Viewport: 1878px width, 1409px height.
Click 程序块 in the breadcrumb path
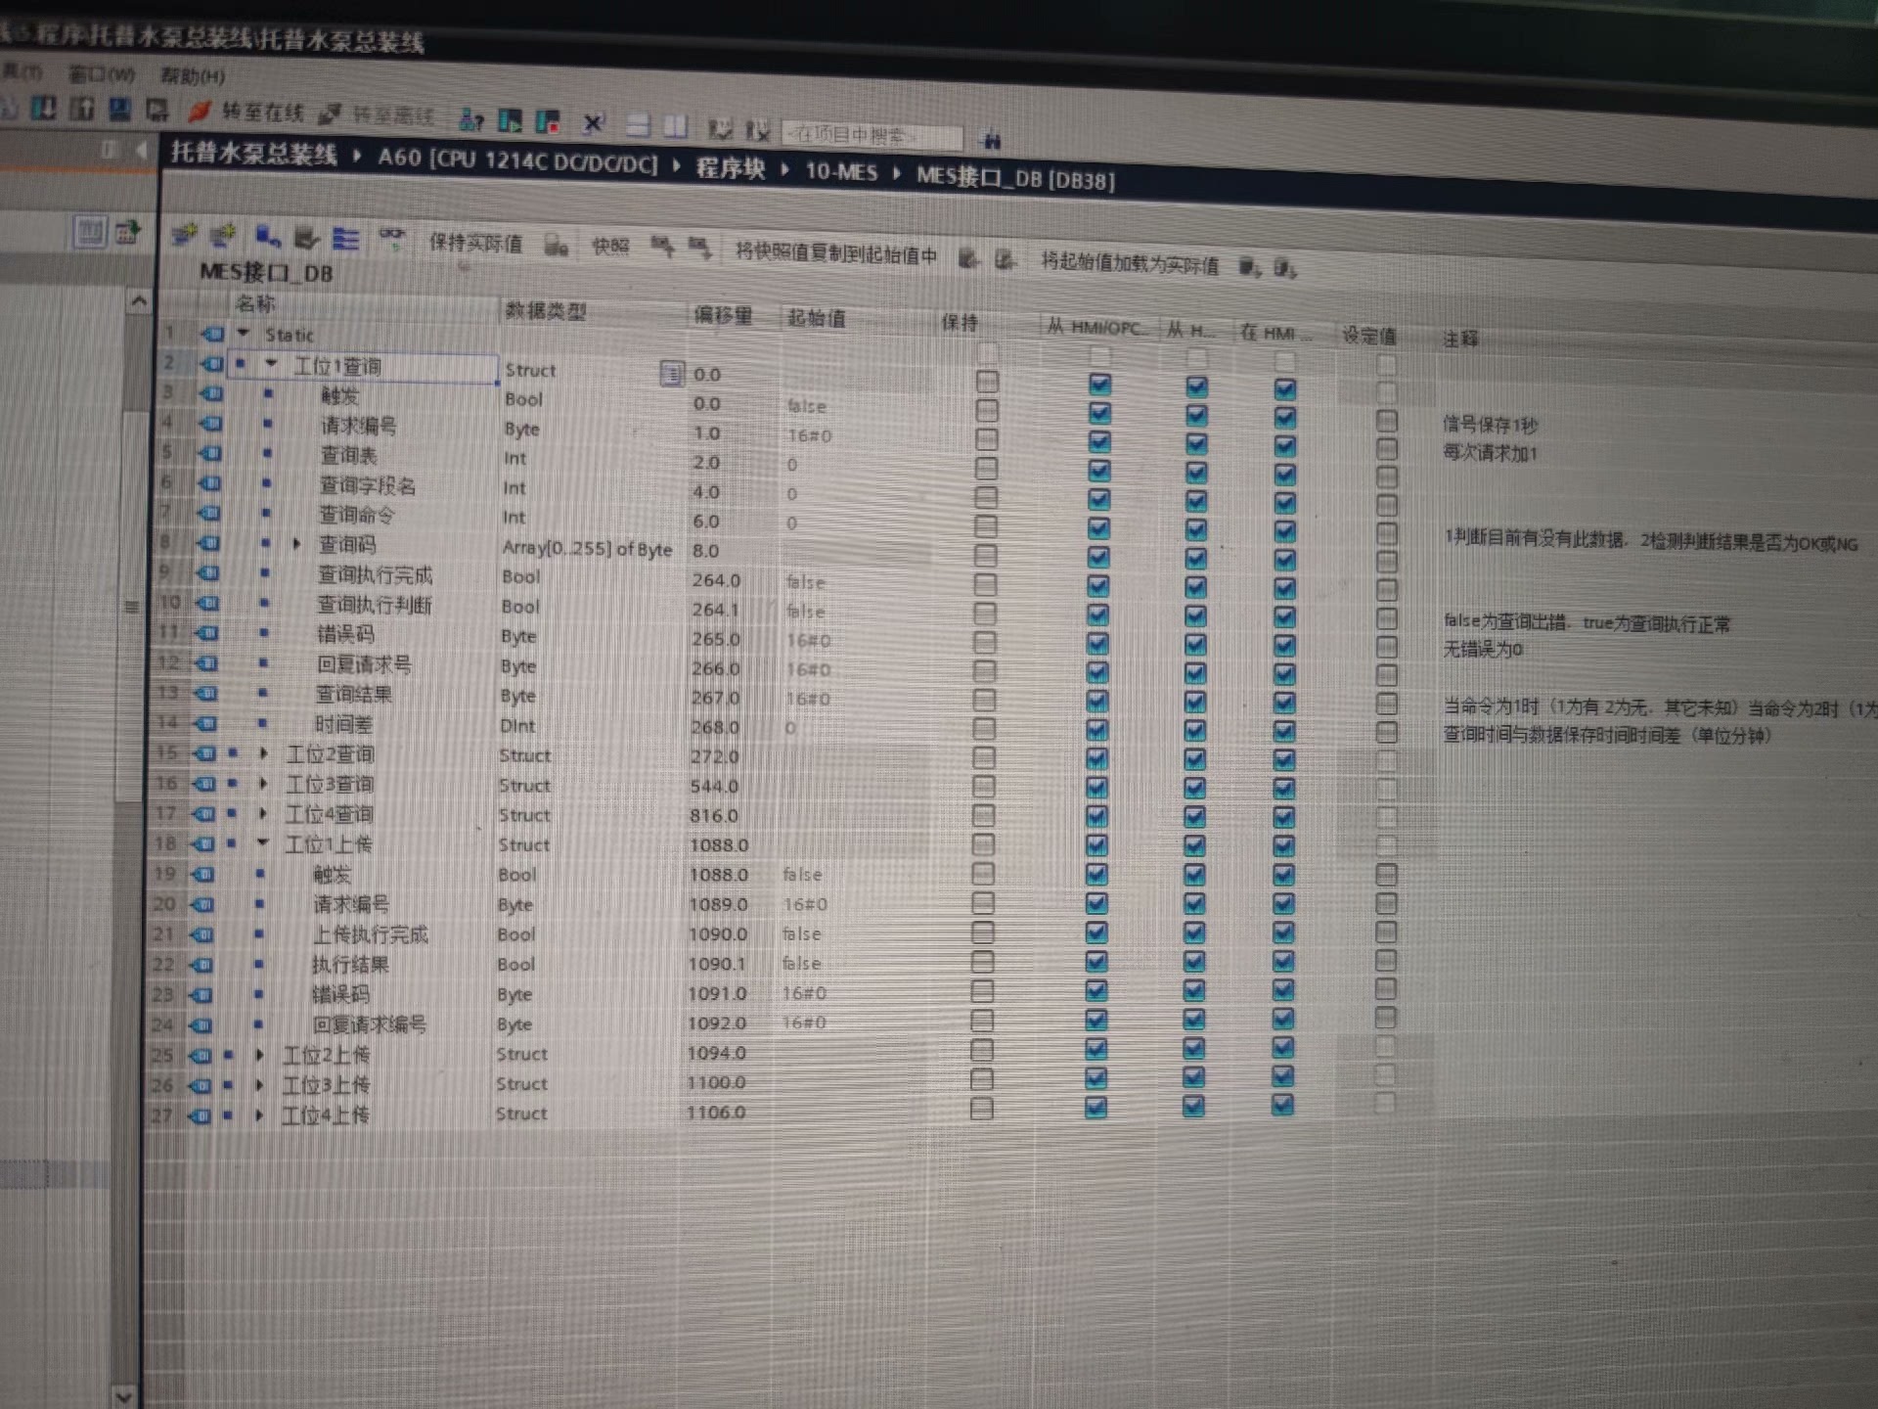(x=730, y=168)
